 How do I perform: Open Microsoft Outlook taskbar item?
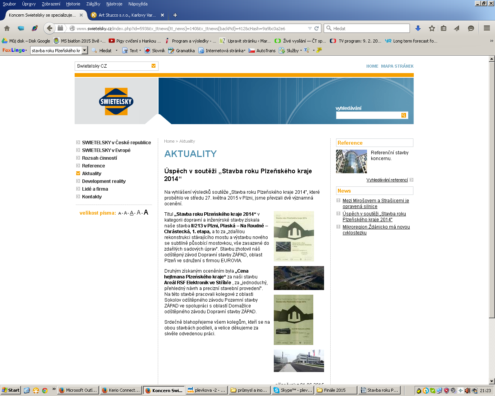pyautogui.click(x=78, y=390)
